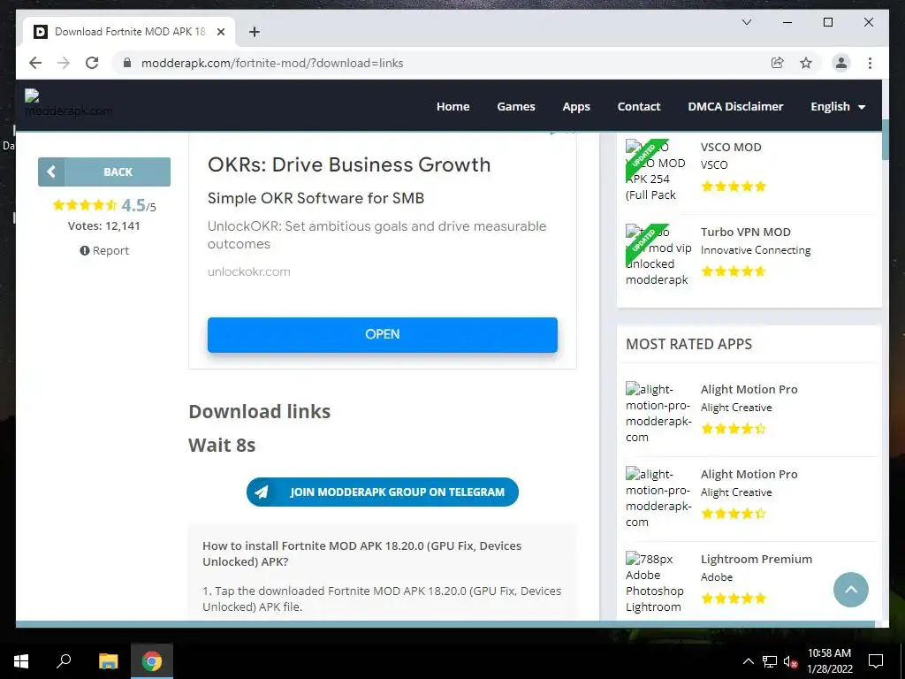The width and height of the screenshot is (905, 679).
Task: Open the Chrome profile avatar
Action: pos(841,63)
